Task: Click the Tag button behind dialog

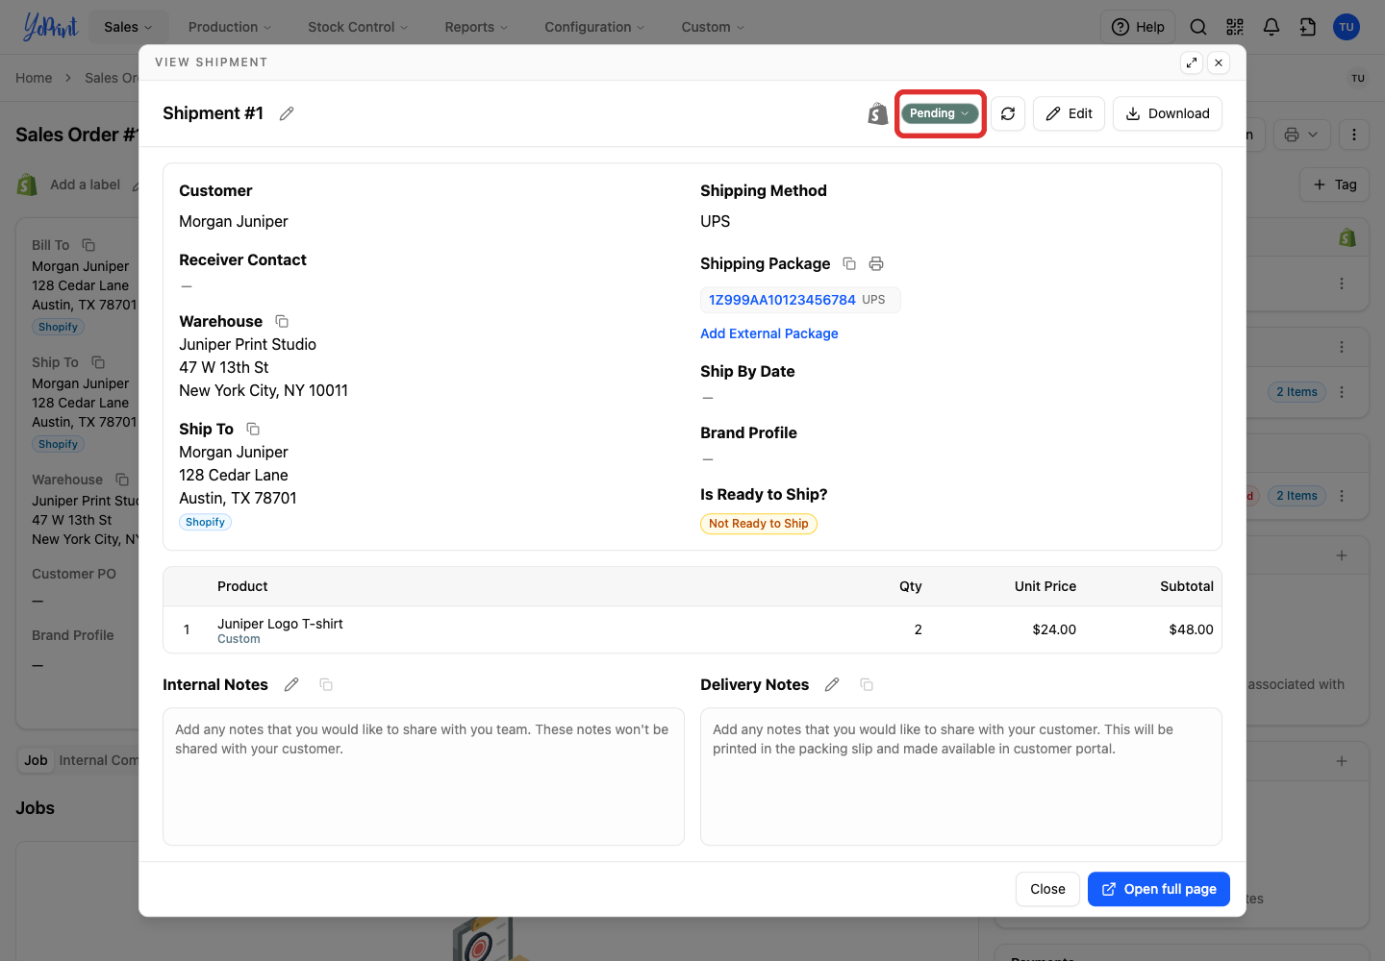Action: click(x=1335, y=185)
